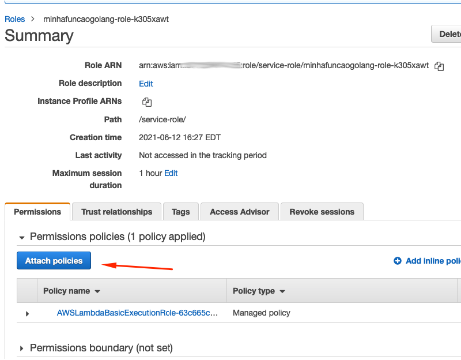Sort by Policy name arrow

pyautogui.click(x=97, y=291)
